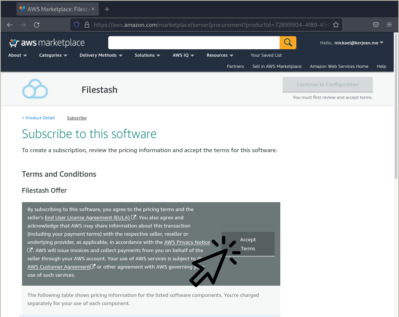Click the AWS Marketplace logo

click(x=47, y=43)
